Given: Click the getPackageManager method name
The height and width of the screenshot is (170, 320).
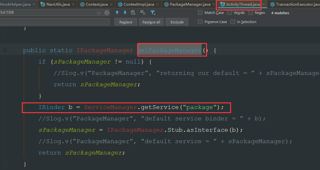Looking at the screenshot, I should (x=170, y=50).
